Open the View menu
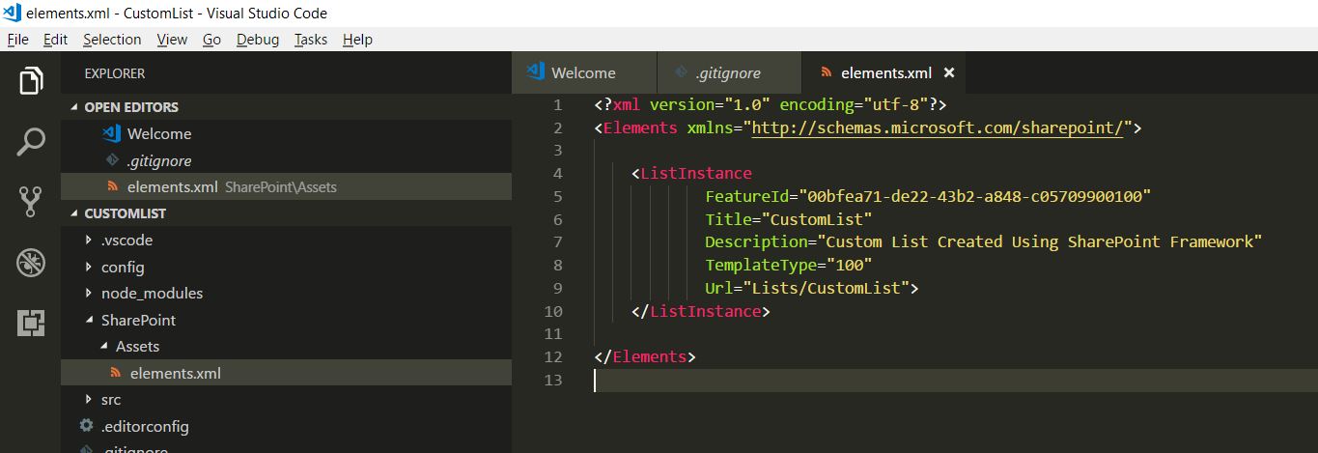1318x453 pixels. (172, 40)
